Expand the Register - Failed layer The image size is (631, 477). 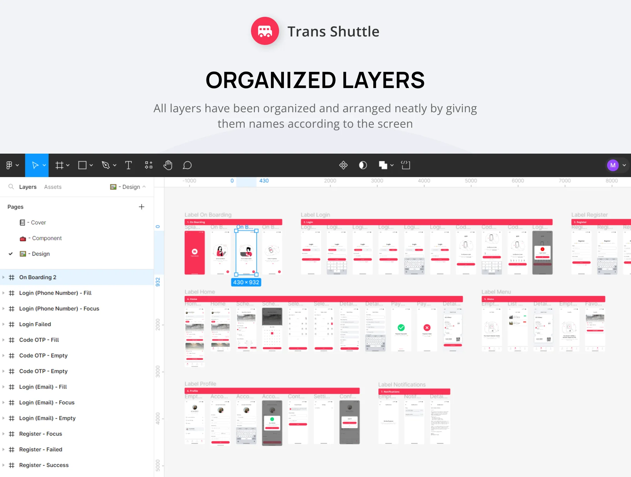coord(4,450)
